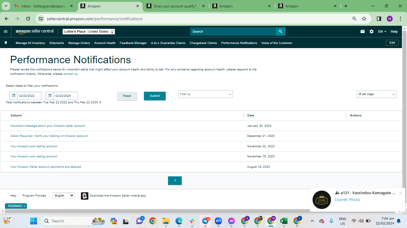407x228 pixels.
Task: Open the Help link in the top header
Action: point(394,31)
